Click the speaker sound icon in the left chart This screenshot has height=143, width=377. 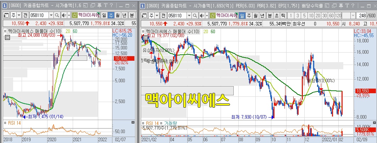pos(63,16)
